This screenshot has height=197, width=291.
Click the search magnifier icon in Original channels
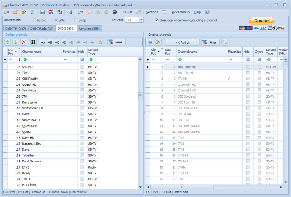pyautogui.click(x=225, y=42)
